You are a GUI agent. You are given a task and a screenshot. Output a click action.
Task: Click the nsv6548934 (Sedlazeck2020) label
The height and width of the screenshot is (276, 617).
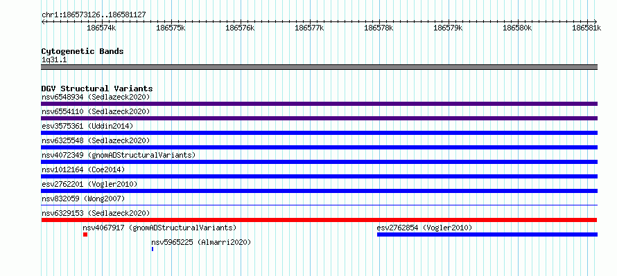point(96,97)
